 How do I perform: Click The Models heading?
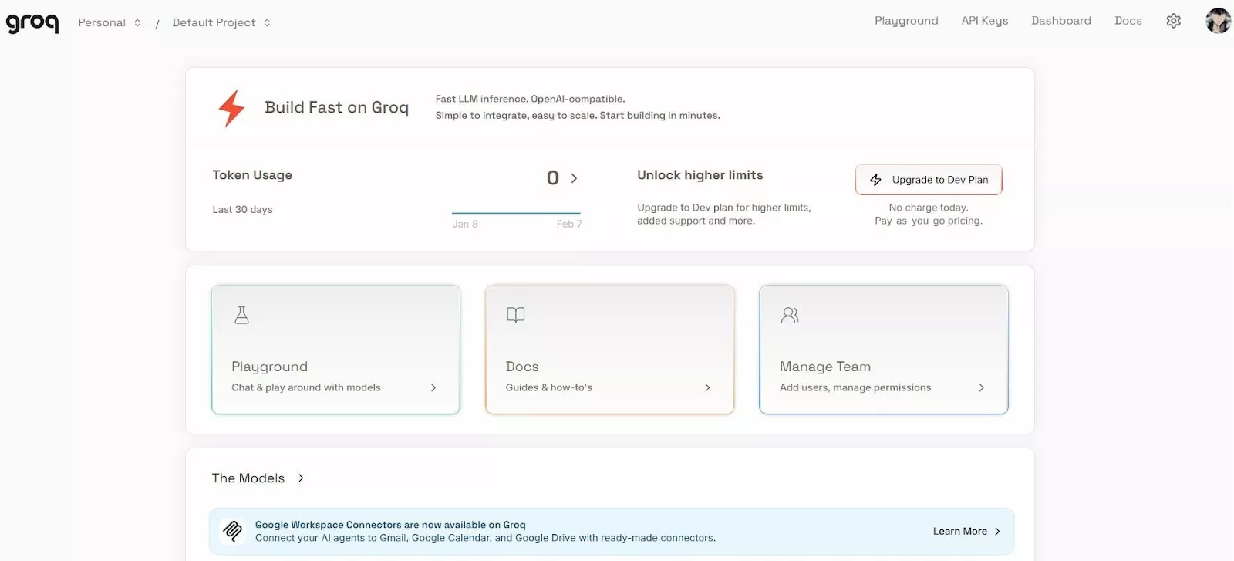(248, 478)
